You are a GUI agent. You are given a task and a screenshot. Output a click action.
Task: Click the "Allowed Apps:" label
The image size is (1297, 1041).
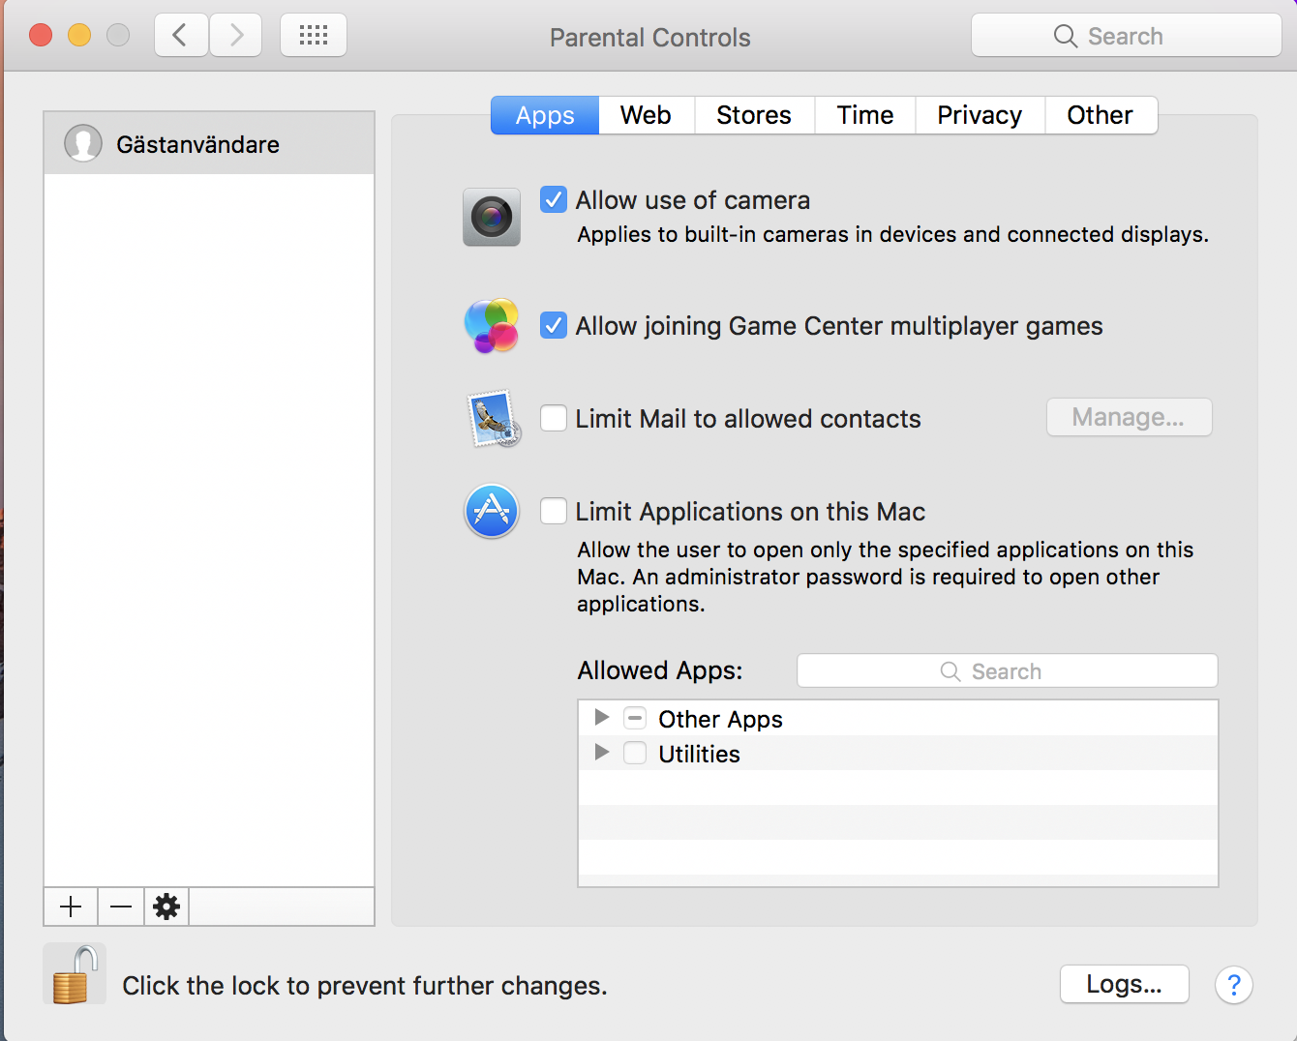660,670
